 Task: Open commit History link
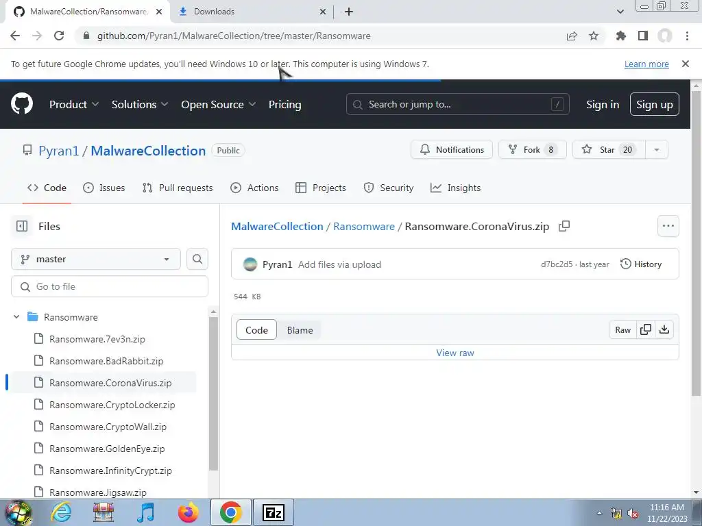(641, 264)
